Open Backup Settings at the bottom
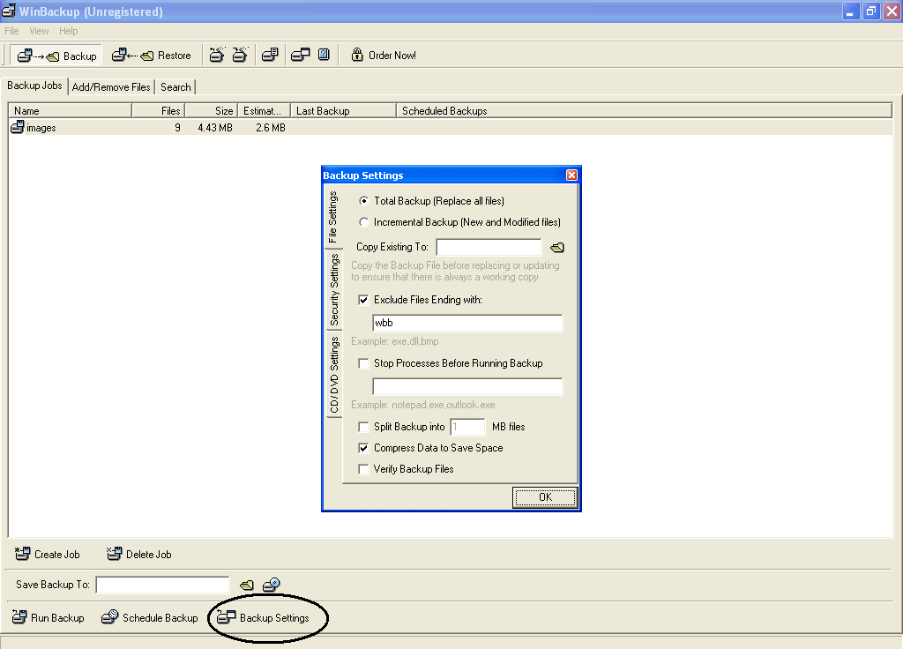The height and width of the screenshot is (649, 903). coord(263,617)
